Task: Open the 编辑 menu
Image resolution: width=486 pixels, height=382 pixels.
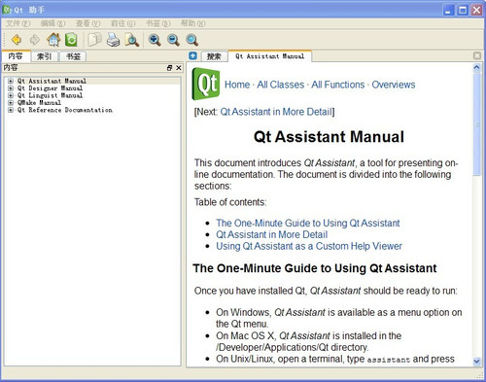Action: pyautogui.click(x=53, y=23)
